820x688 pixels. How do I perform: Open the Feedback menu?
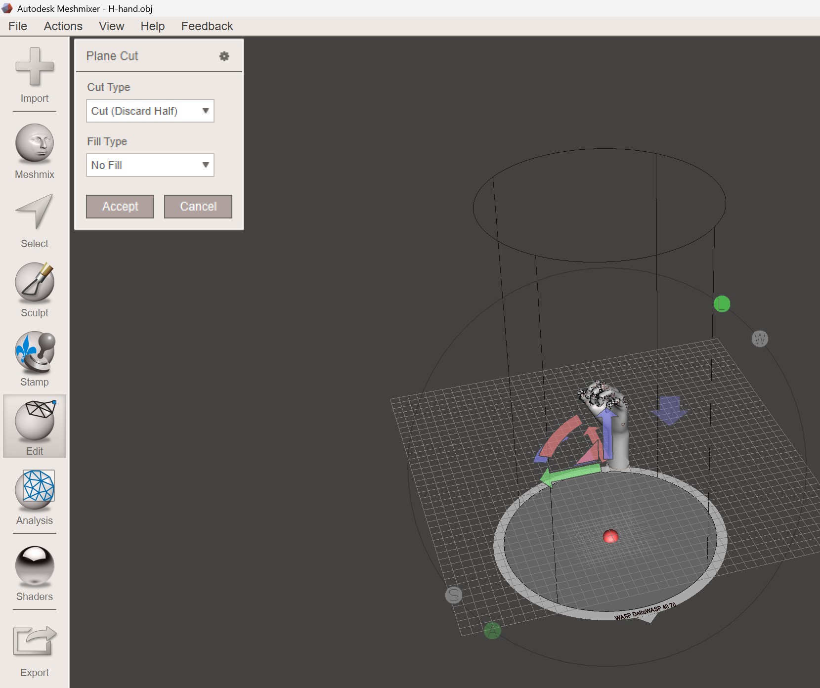pos(207,26)
